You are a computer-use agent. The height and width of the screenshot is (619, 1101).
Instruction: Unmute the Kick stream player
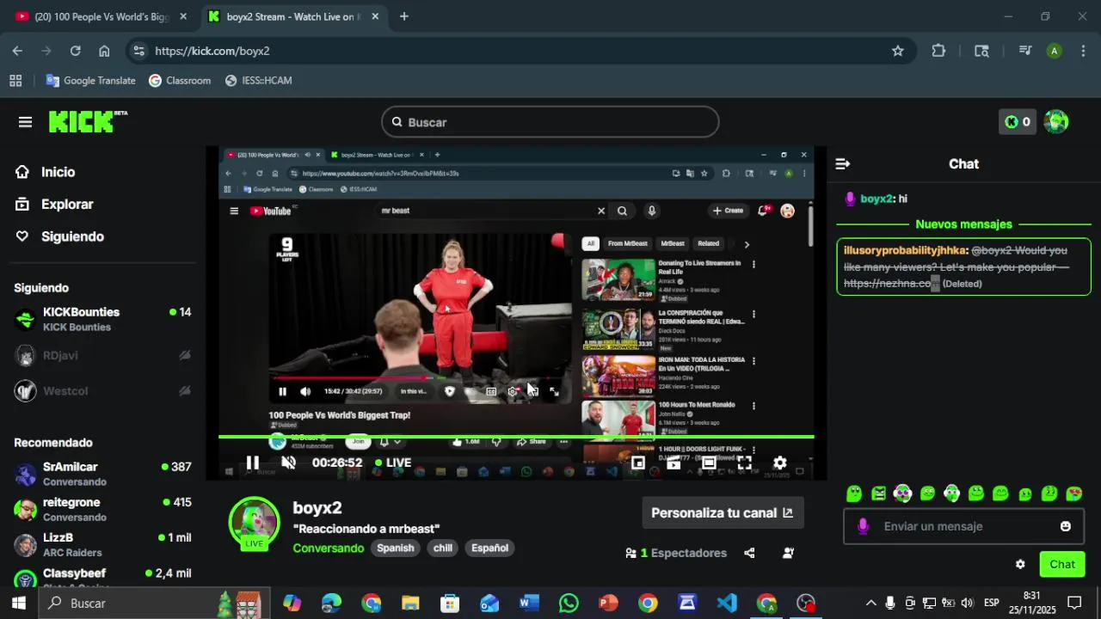tap(289, 463)
